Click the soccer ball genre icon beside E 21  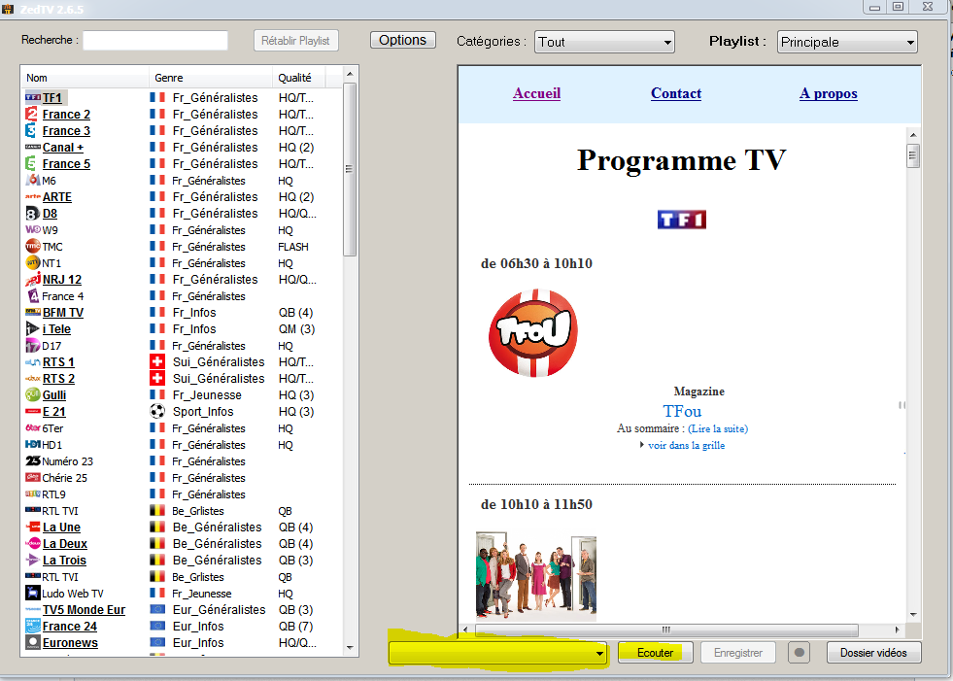(x=156, y=411)
